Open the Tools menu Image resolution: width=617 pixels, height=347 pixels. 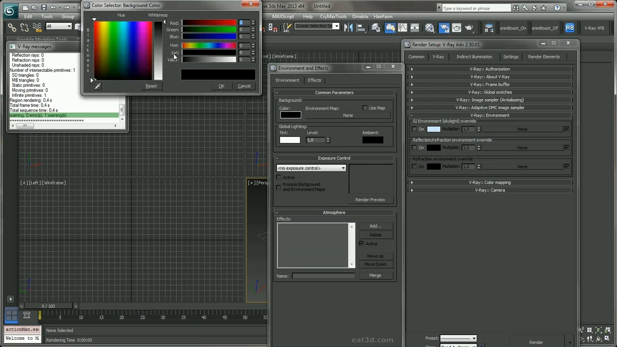[47, 16]
